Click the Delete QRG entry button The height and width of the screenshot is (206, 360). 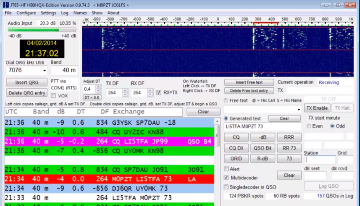tap(27, 93)
